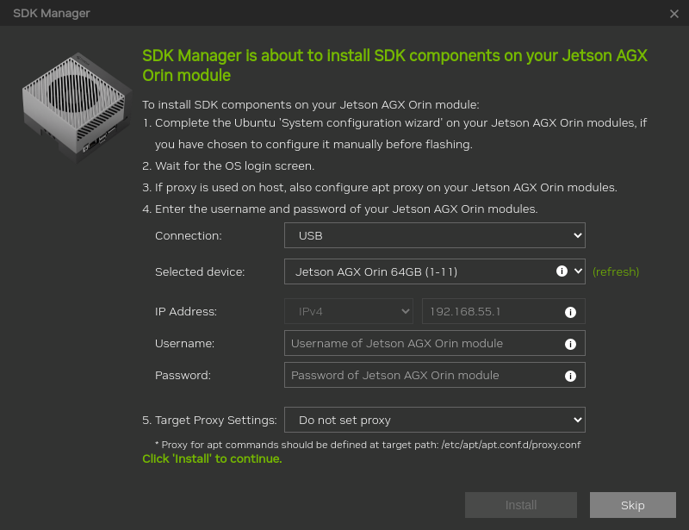The width and height of the screenshot is (689, 530).
Task: Open the IPv4 protocol dropdown
Action: coord(349,311)
